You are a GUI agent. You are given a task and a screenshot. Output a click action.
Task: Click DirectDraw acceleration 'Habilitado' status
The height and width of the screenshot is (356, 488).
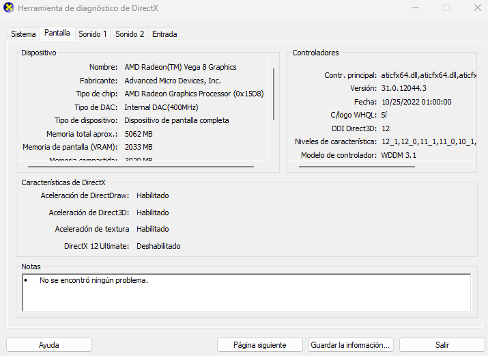pos(152,195)
